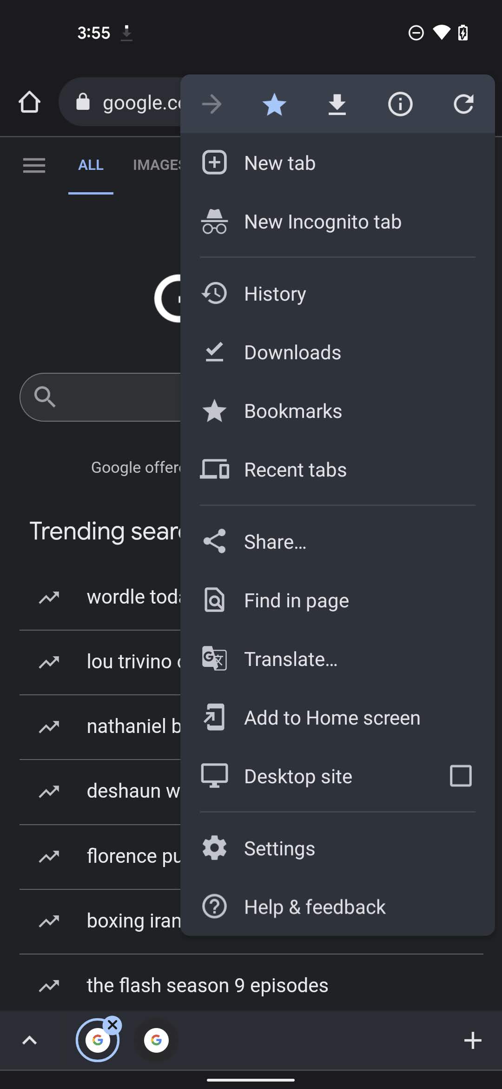This screenshot has width=502, height=1089.
Task: Tap the download notification in the status bar
Action: [x=126, y=33]
